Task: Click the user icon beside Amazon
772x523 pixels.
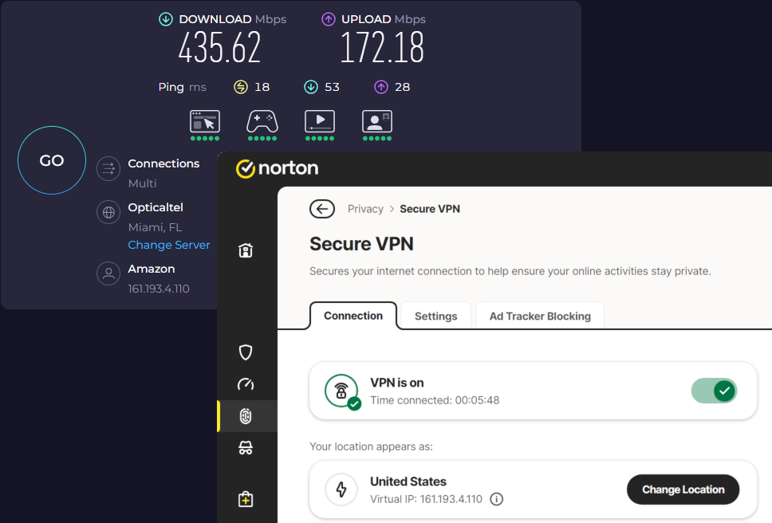Action: [x=108, y=273]
